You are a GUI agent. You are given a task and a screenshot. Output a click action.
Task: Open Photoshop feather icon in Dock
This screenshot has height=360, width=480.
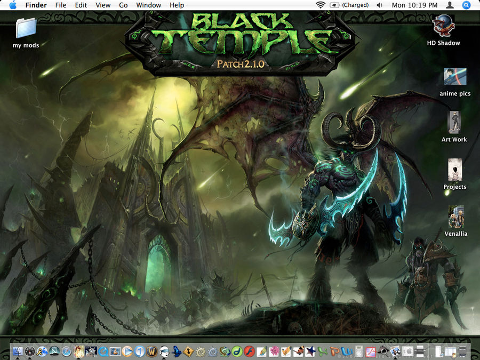click(262, 352)
